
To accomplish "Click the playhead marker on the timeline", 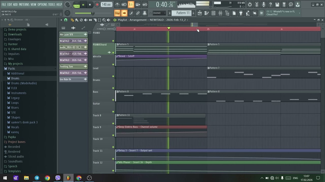I will tap(169, 28).
